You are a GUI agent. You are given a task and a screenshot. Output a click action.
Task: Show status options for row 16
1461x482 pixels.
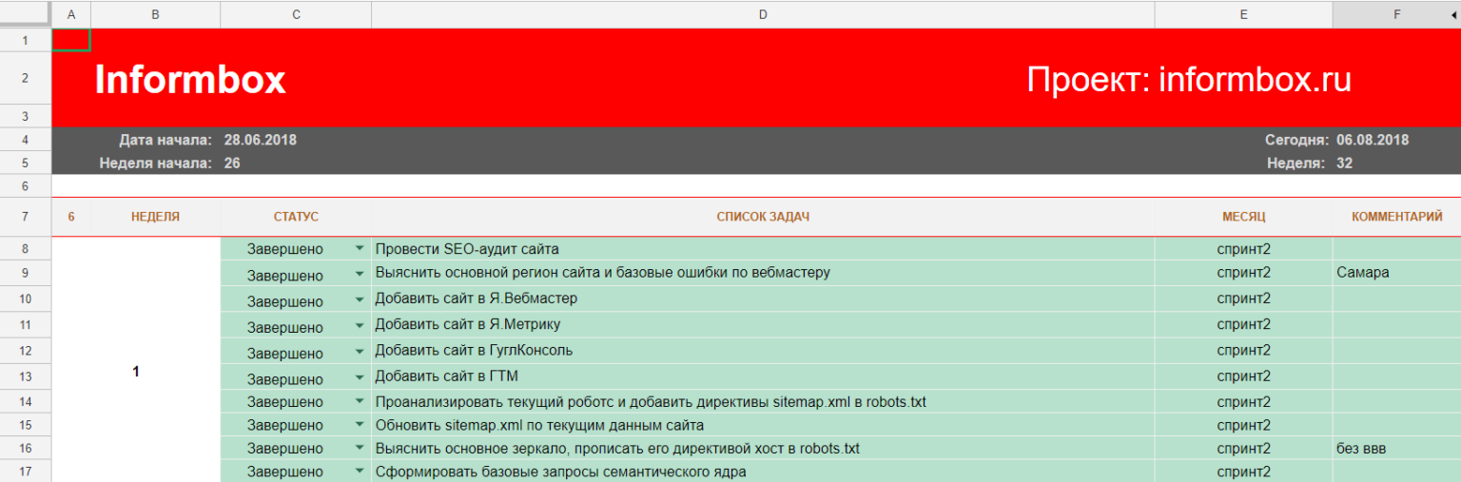point(360,448)
